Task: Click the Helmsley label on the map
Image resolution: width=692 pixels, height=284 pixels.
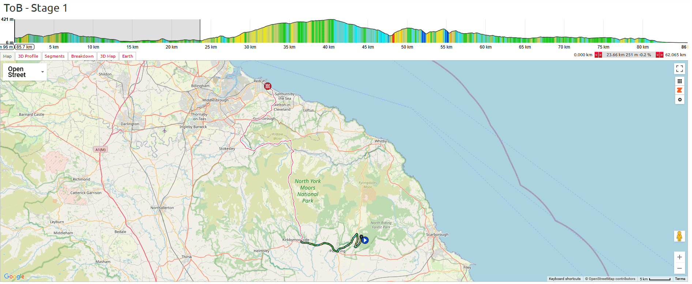Action: click(x=262, y=251)
